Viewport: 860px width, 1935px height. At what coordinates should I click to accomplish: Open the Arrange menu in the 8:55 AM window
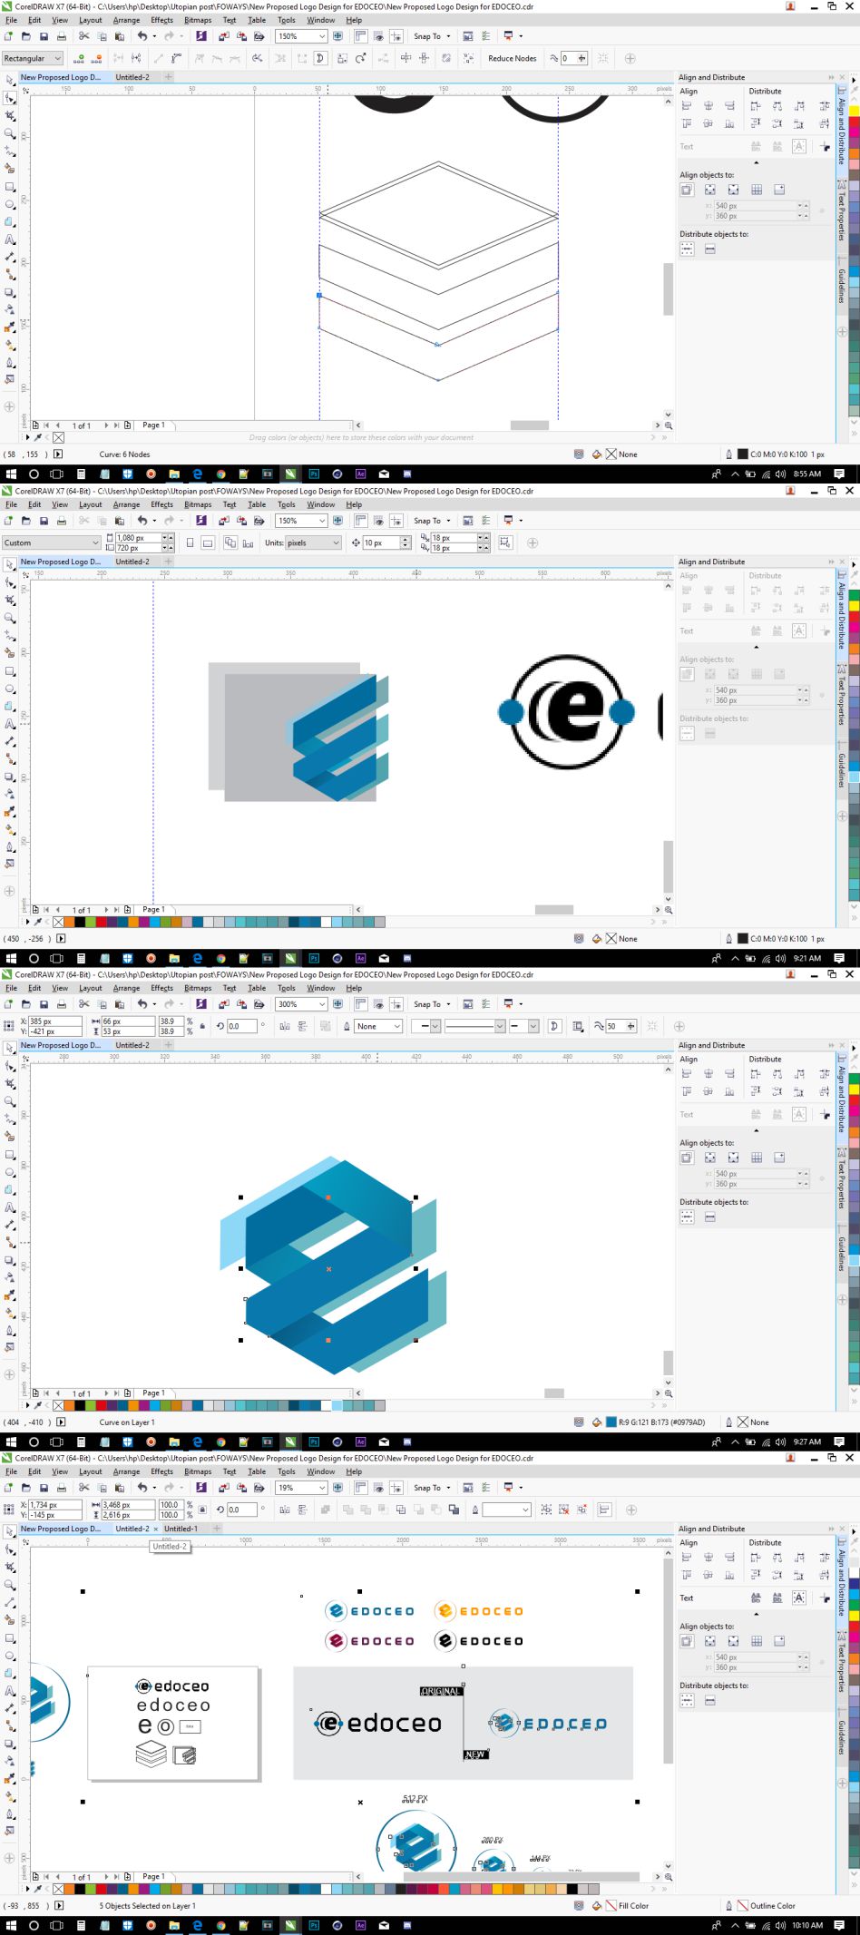point(126,20)
